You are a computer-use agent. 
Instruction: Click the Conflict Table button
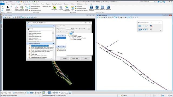[75, 58]
